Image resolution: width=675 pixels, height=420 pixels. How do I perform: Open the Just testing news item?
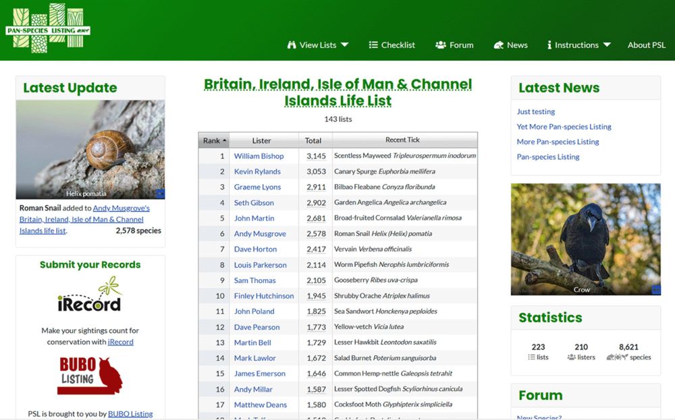coord(535,111)
